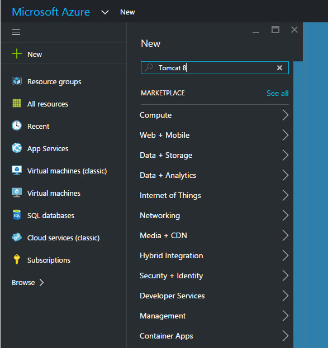Open SQL databases icon
This screenshot has height=348, width=328.
(17, 215)
